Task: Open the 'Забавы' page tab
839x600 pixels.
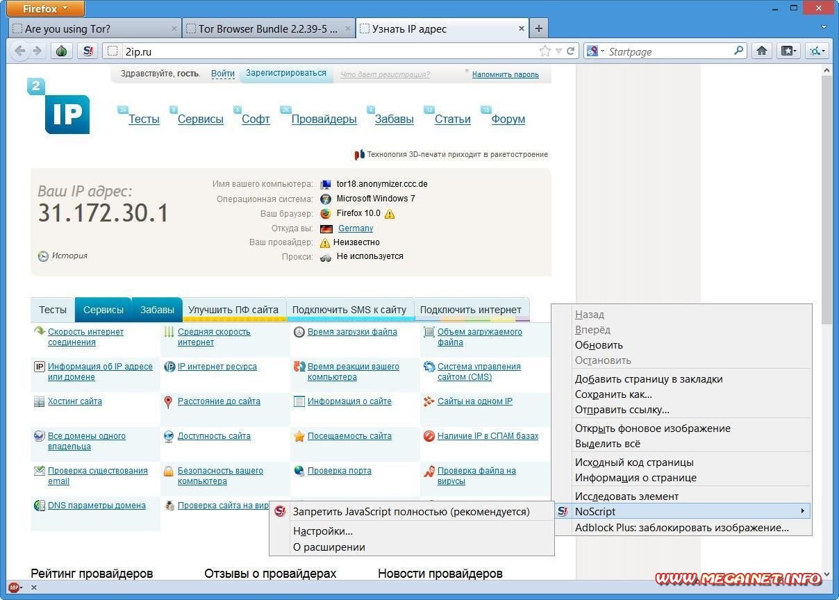Action: click(157, 310)
